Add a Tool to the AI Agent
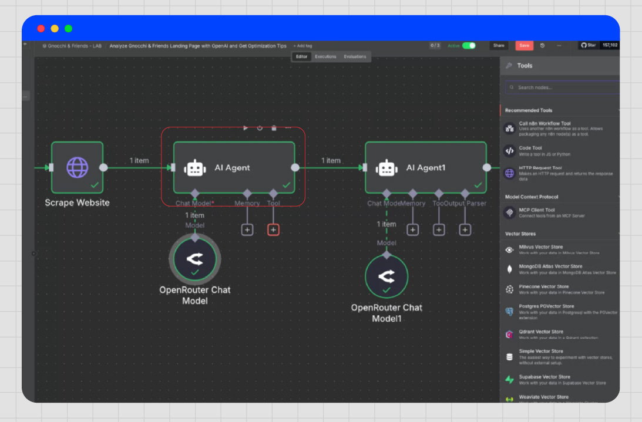 pos(273,229)
